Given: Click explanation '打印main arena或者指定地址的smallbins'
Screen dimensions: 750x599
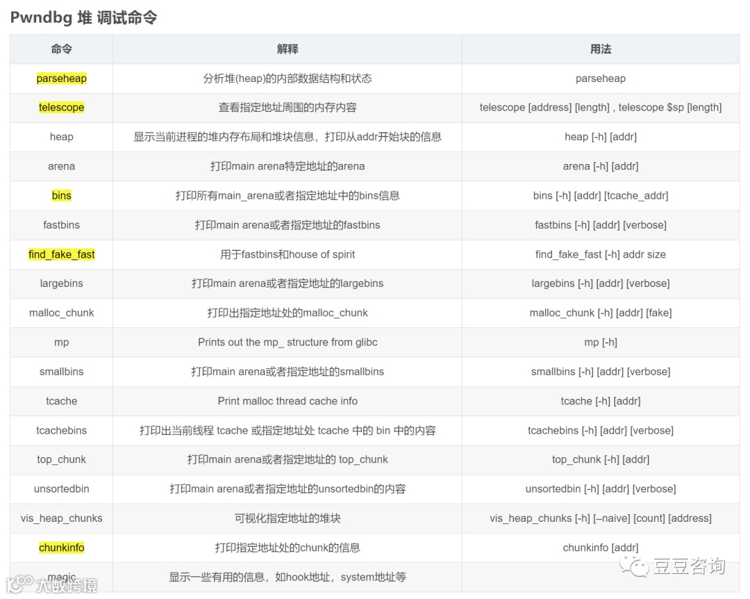Looking at the screenshot, I should tap(287, 372).
